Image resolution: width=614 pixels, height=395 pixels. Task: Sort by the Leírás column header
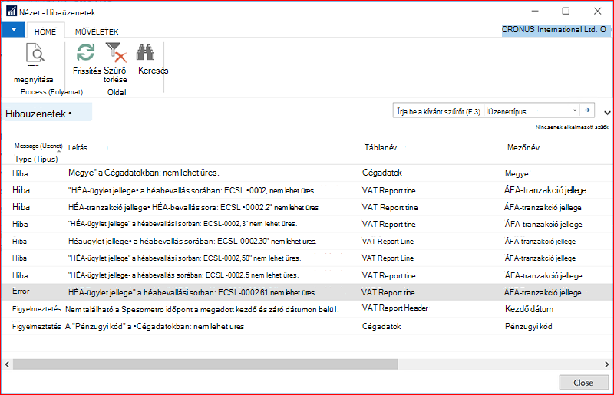78,147
